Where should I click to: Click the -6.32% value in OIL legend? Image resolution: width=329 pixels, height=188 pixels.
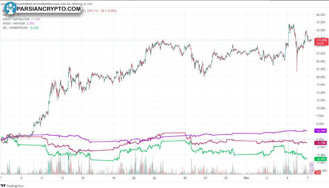pos(34,28)
